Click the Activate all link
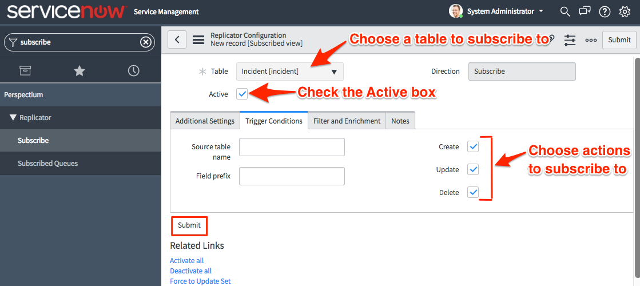640x286 pixels. (x=186, y=260)
